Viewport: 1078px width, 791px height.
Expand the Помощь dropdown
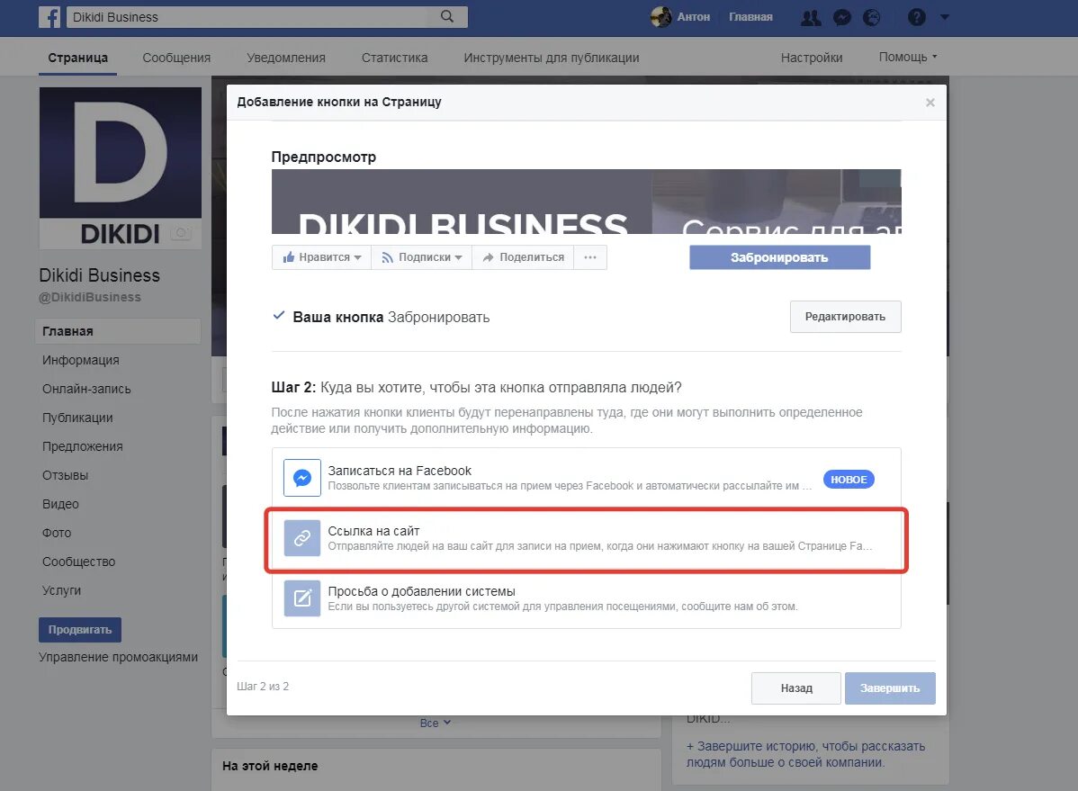coord(908,57)
